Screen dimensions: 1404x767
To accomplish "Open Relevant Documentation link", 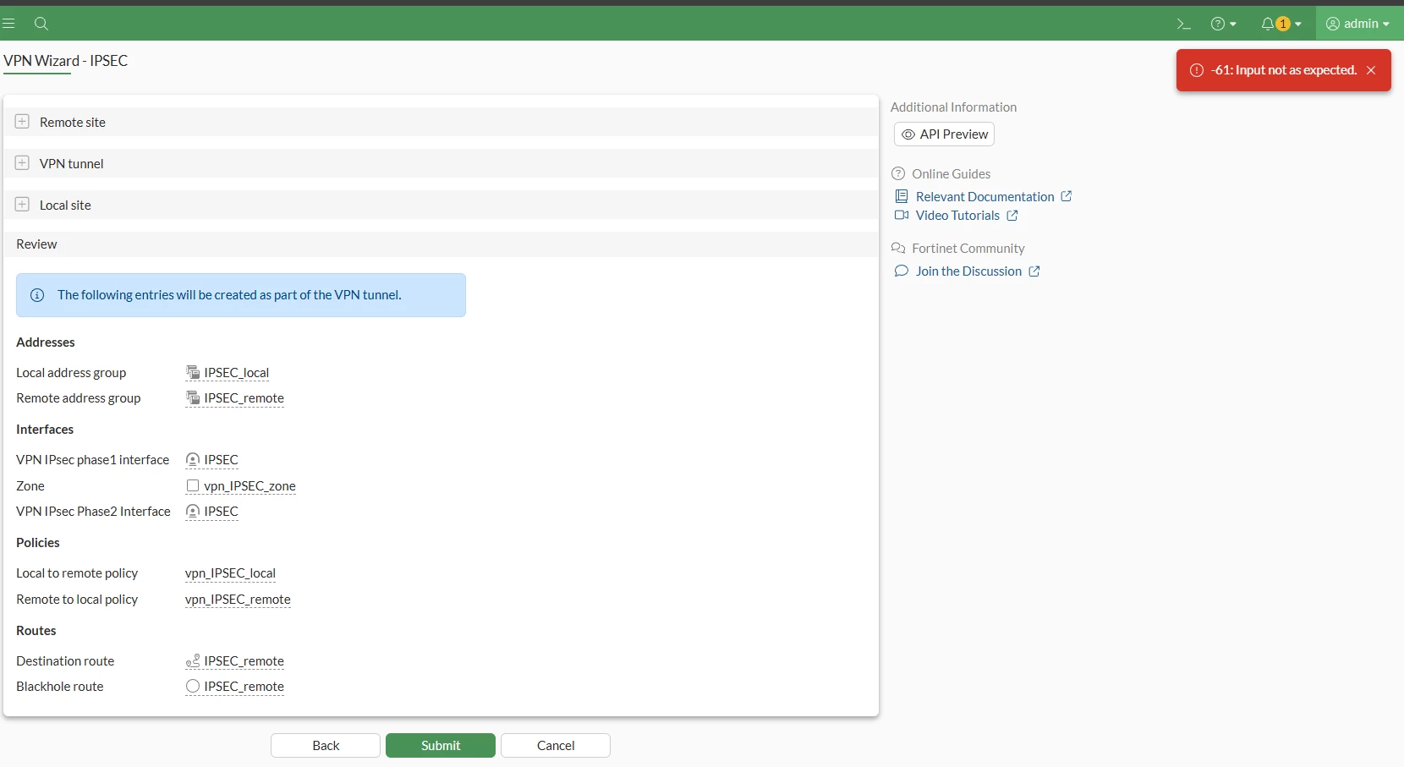I will pos(984,196).
